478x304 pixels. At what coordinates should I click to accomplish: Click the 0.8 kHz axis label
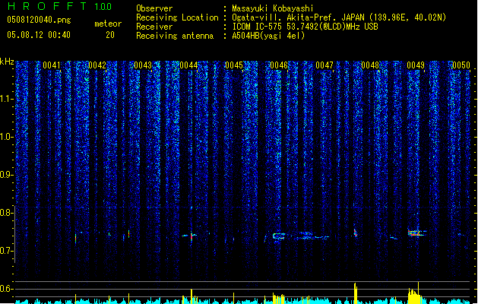click(7, 213)
